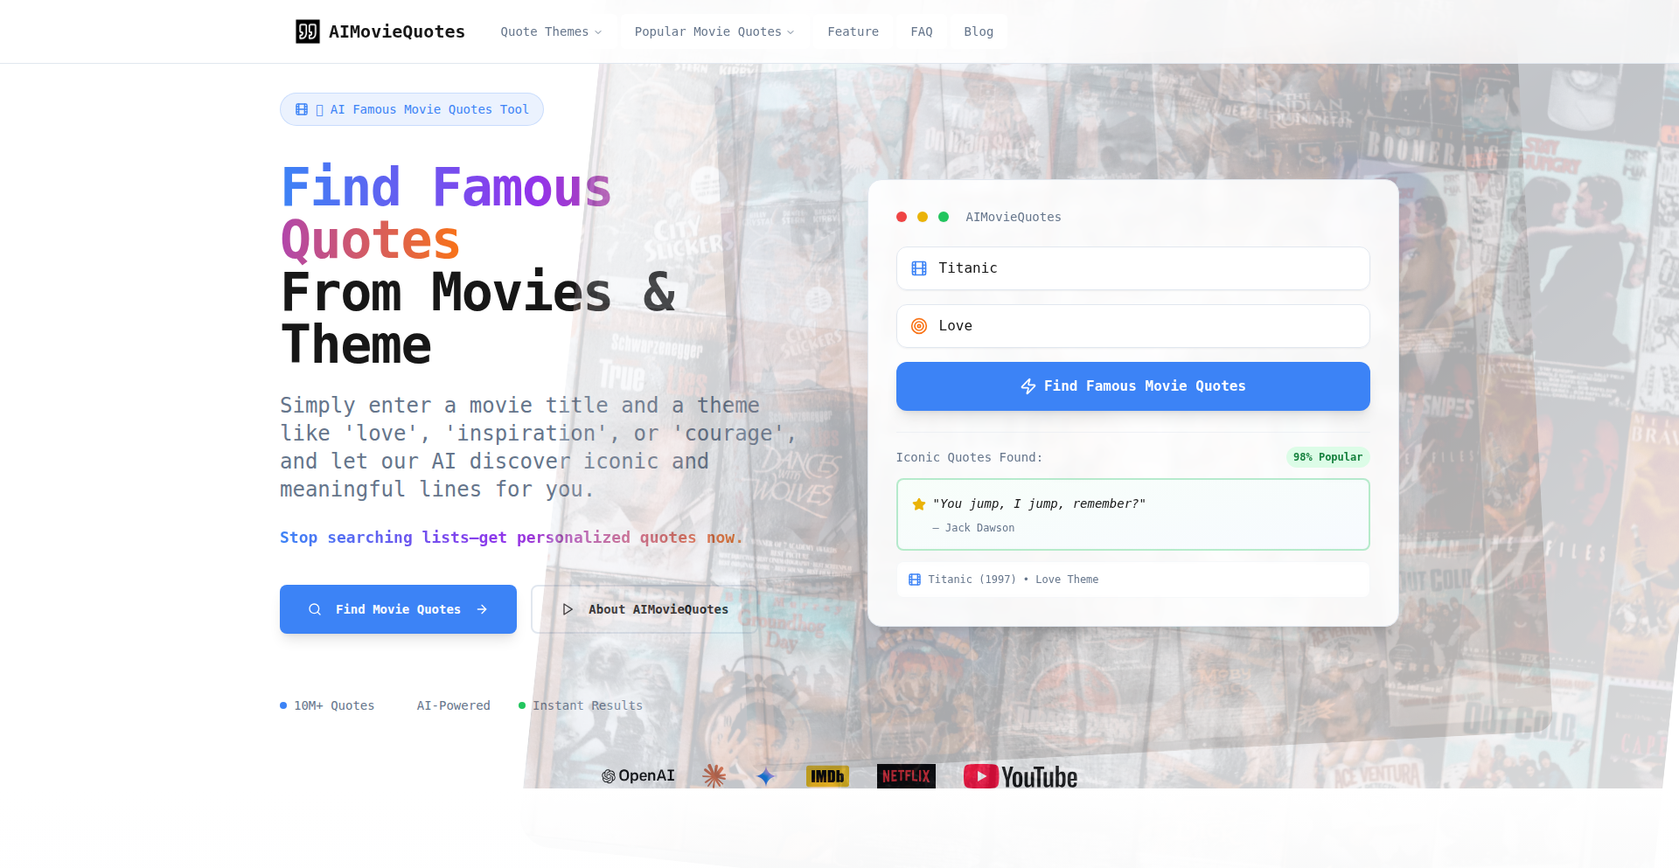1679x868 pixels.
Task: Click the gold star icon beside the quote
Action: 919,504
